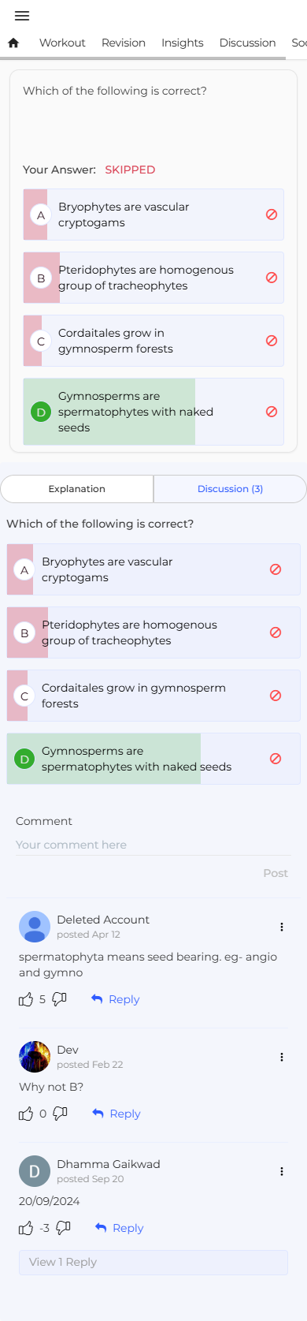Open three-dot menu for Dhamma Gaikwad's comment
This screenshot has height=1321, width=307.
[x=282, y=1172]
